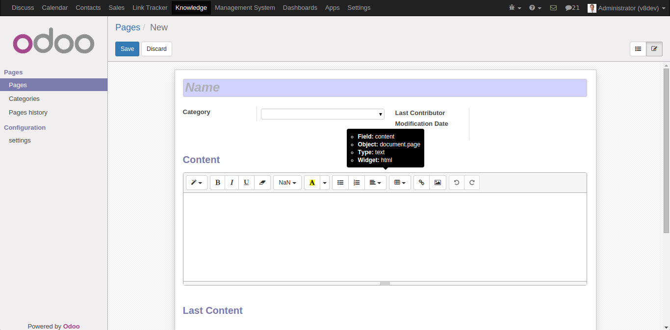Screen dimensions: 670x330
Task: Undo the last editor action
Action: click(457, 183)
